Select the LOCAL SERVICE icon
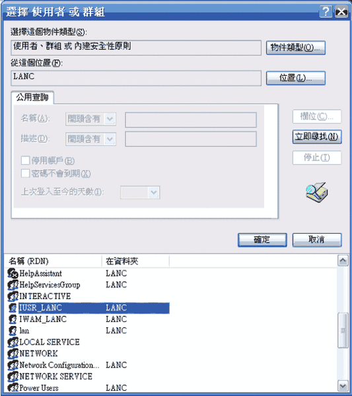The width and height of the screenshot is (352, 396). pyautogui.click(x=13, y=342)
